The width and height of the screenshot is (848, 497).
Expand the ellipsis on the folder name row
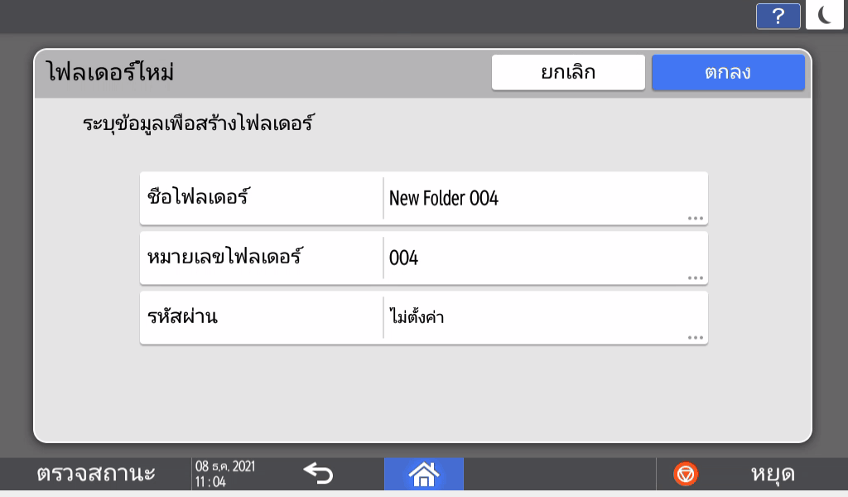click(695, 219)
